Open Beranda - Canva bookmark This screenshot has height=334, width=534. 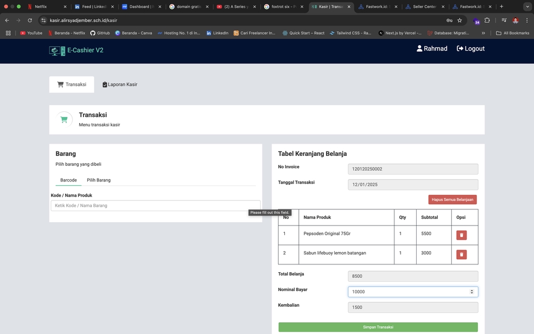(133, 33)
